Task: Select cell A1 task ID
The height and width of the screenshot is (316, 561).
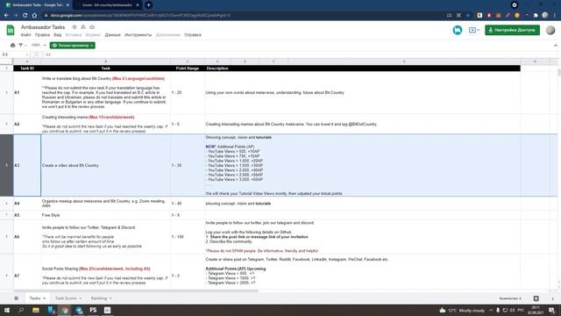Action: coord(27,92)
